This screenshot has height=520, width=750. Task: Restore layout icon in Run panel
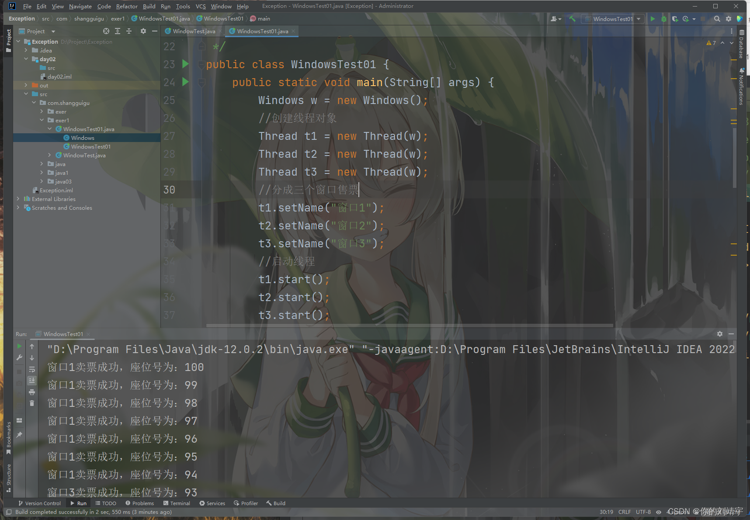pyautogui.click(x=19, y=420)
